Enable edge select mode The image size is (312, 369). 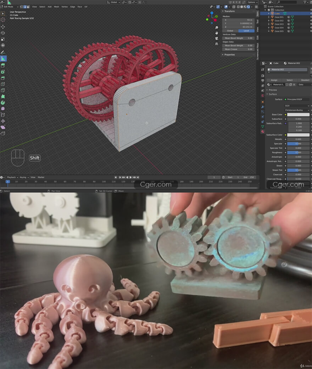[25, 7]
